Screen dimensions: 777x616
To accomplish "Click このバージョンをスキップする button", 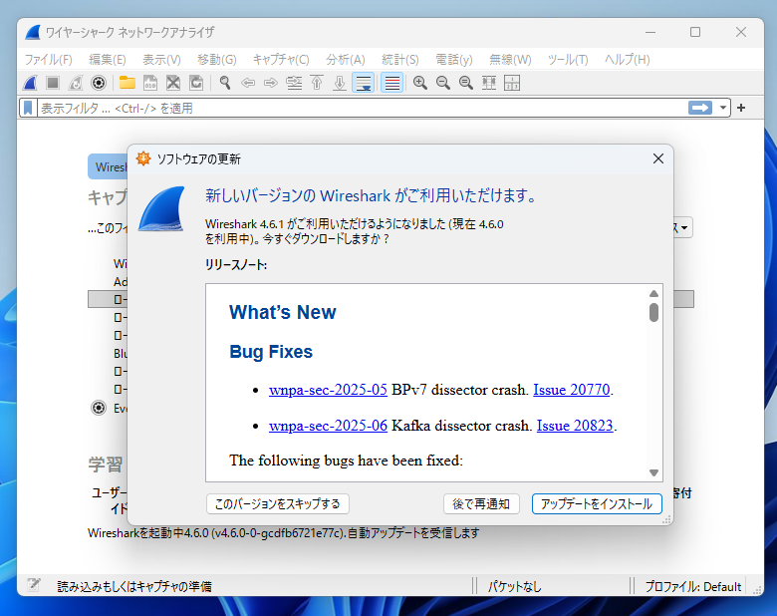I will coord(278,504).
